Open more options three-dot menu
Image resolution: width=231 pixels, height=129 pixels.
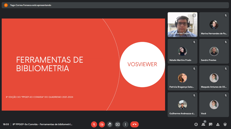tap(125, 124)
